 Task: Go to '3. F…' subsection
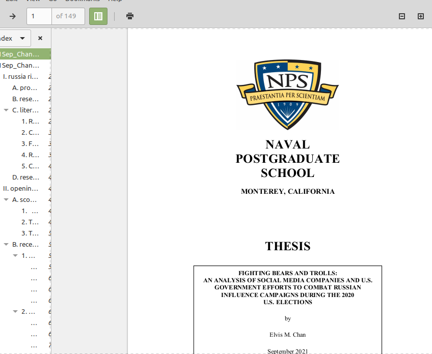[x=30, y=144]
